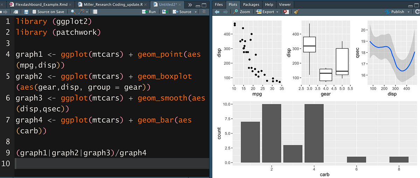420x178 pixels.
Task: Go to the previous plot arrow
Action: 217,12
